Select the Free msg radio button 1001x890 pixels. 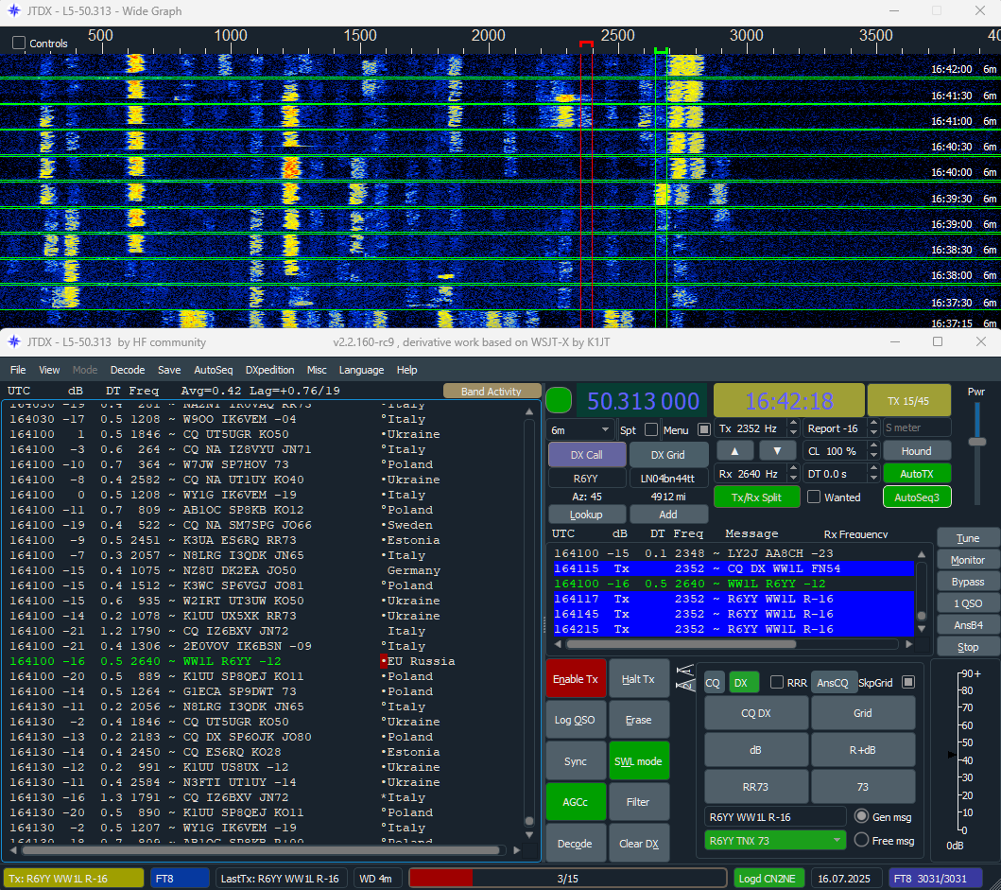(x=861, y=840)
